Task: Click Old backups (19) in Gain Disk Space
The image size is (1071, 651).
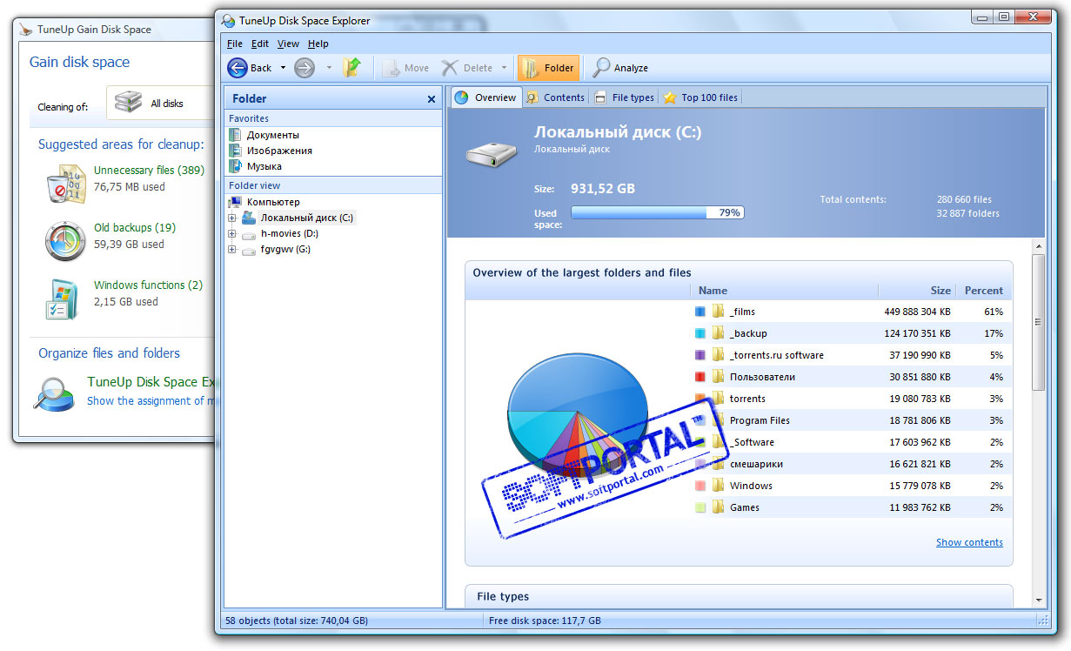Action: coord(135,228)
